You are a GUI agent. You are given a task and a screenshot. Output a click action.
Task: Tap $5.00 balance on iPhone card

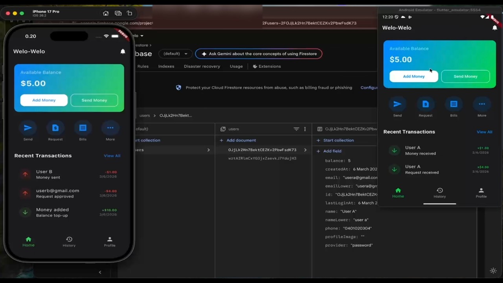pyautogui.click(x=33, y=83)
